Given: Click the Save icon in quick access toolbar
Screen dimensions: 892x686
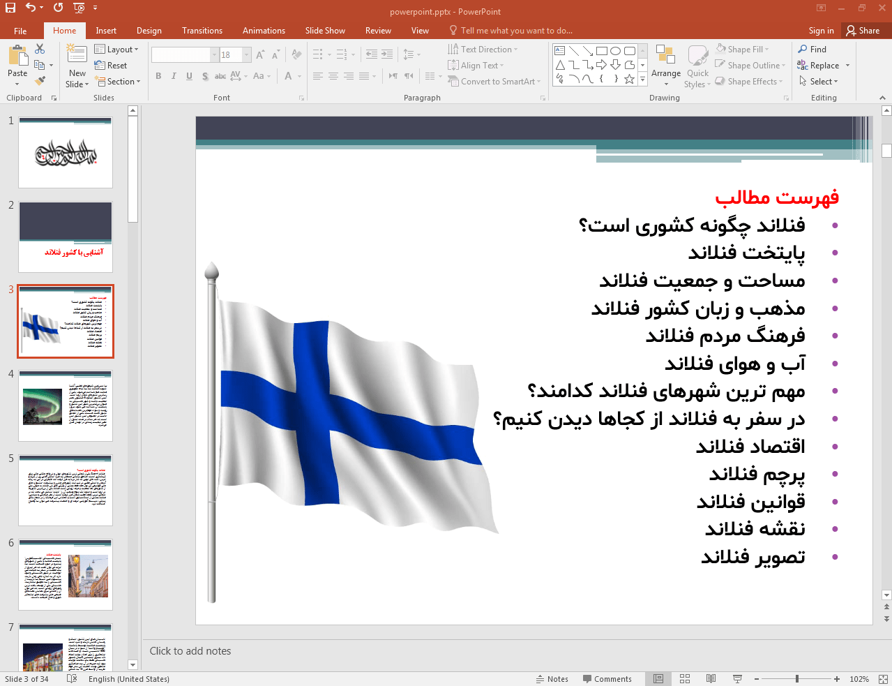Looking at the screenshot, I should coord(10,8).
